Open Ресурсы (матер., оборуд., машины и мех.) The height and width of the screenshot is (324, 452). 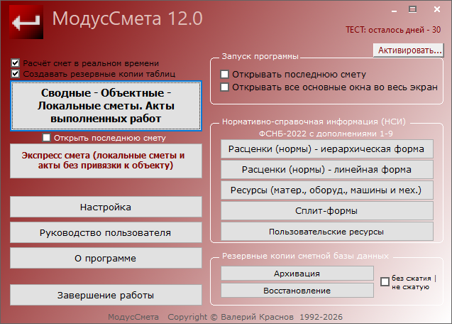click(x=327, y=190)
